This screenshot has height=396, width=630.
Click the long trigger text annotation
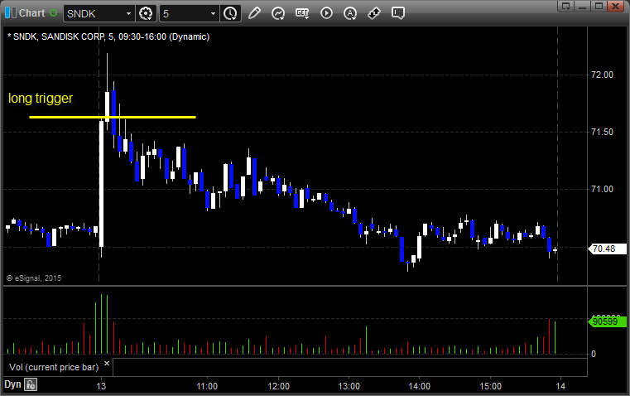(x=41, y=98)
